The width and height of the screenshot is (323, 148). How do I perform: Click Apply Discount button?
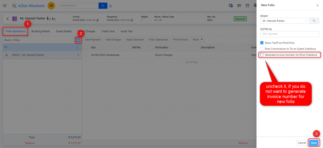(x=135, y=40)
